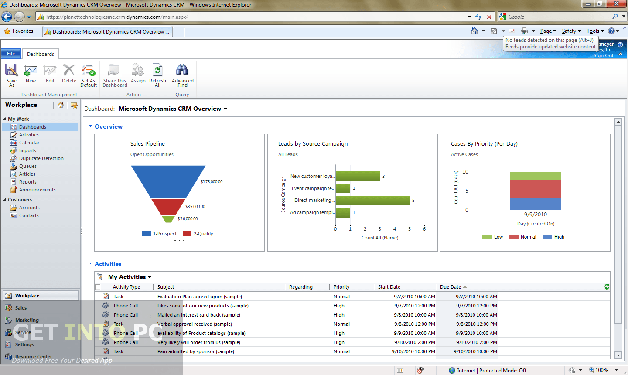Viewport: 628px width, 375px height.
Task: Select browser tab Dynamics CRM Overview
Action: [x=107, y=31]
